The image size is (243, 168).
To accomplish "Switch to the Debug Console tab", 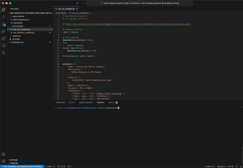I will coord(86,102).
